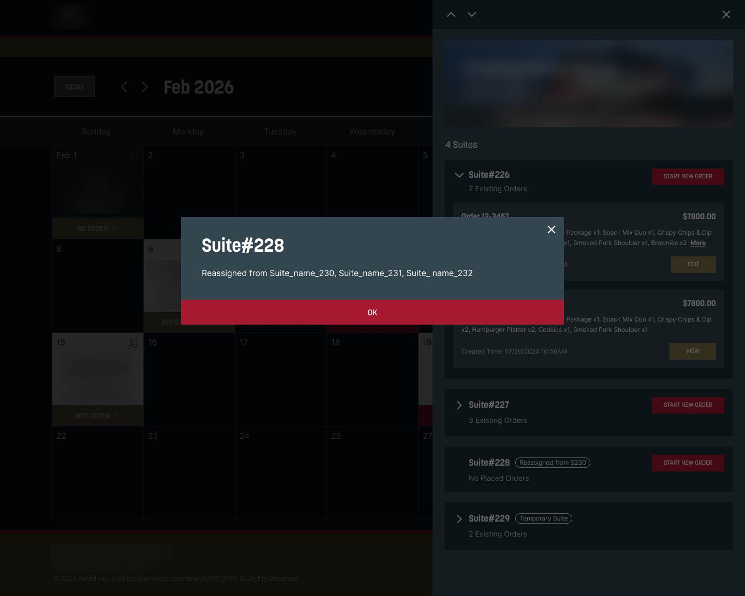Click the Reassigned from S230 badge
The height and width of the screenshot is (596, 745).
(552, 463)
